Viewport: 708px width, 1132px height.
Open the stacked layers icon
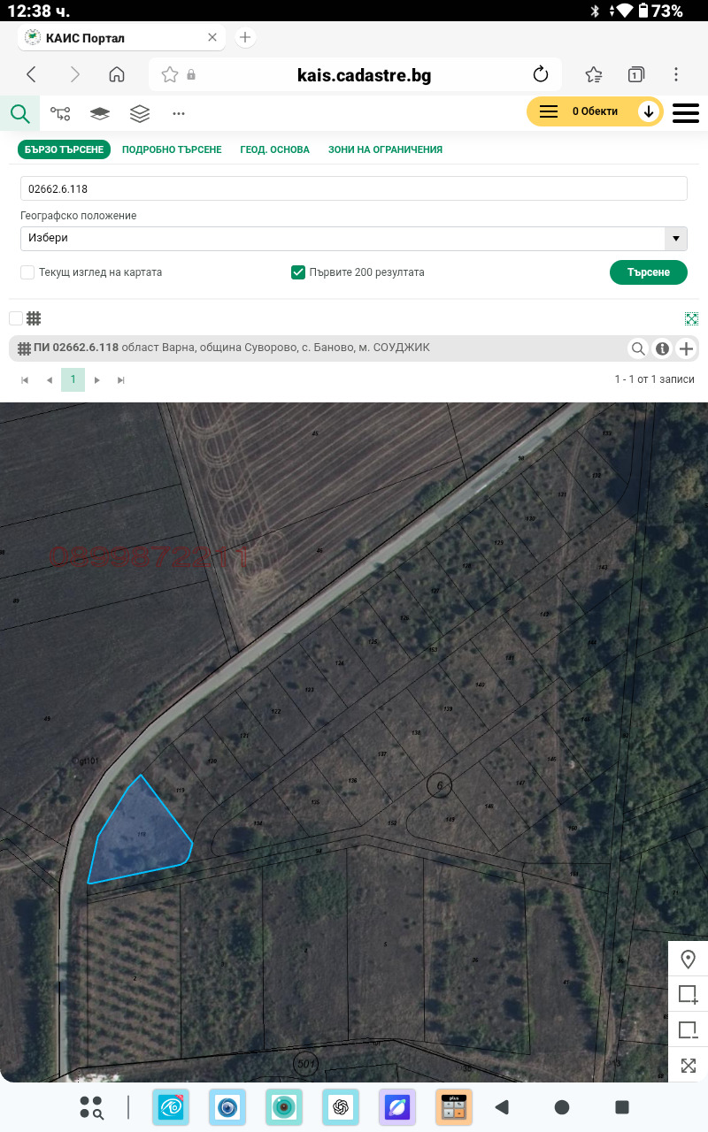[x=140, y=113]
